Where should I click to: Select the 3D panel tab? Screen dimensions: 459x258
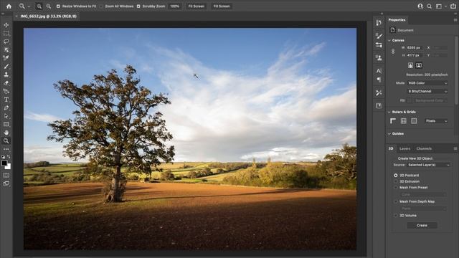(x=391, y=148)
